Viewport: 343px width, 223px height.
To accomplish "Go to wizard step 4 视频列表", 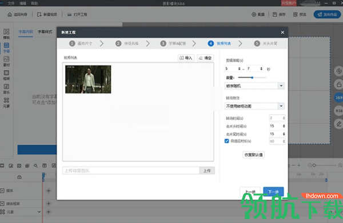I will [220, 43].
